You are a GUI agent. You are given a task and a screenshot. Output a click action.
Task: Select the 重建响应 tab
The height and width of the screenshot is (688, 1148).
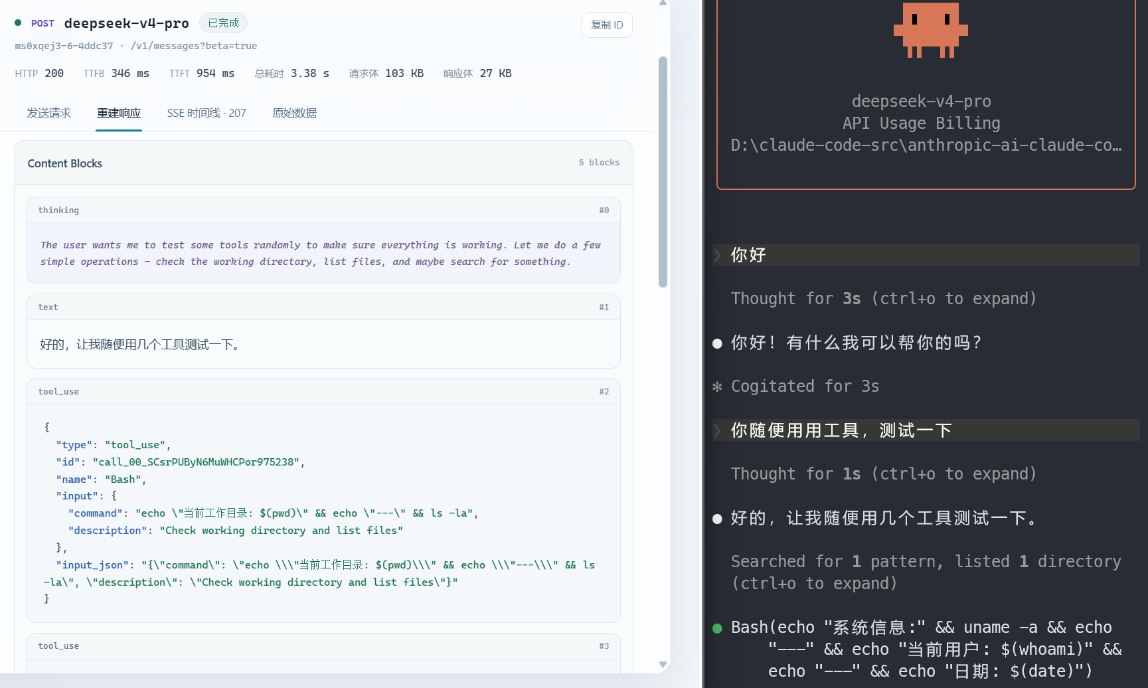(x=119, y=113)
